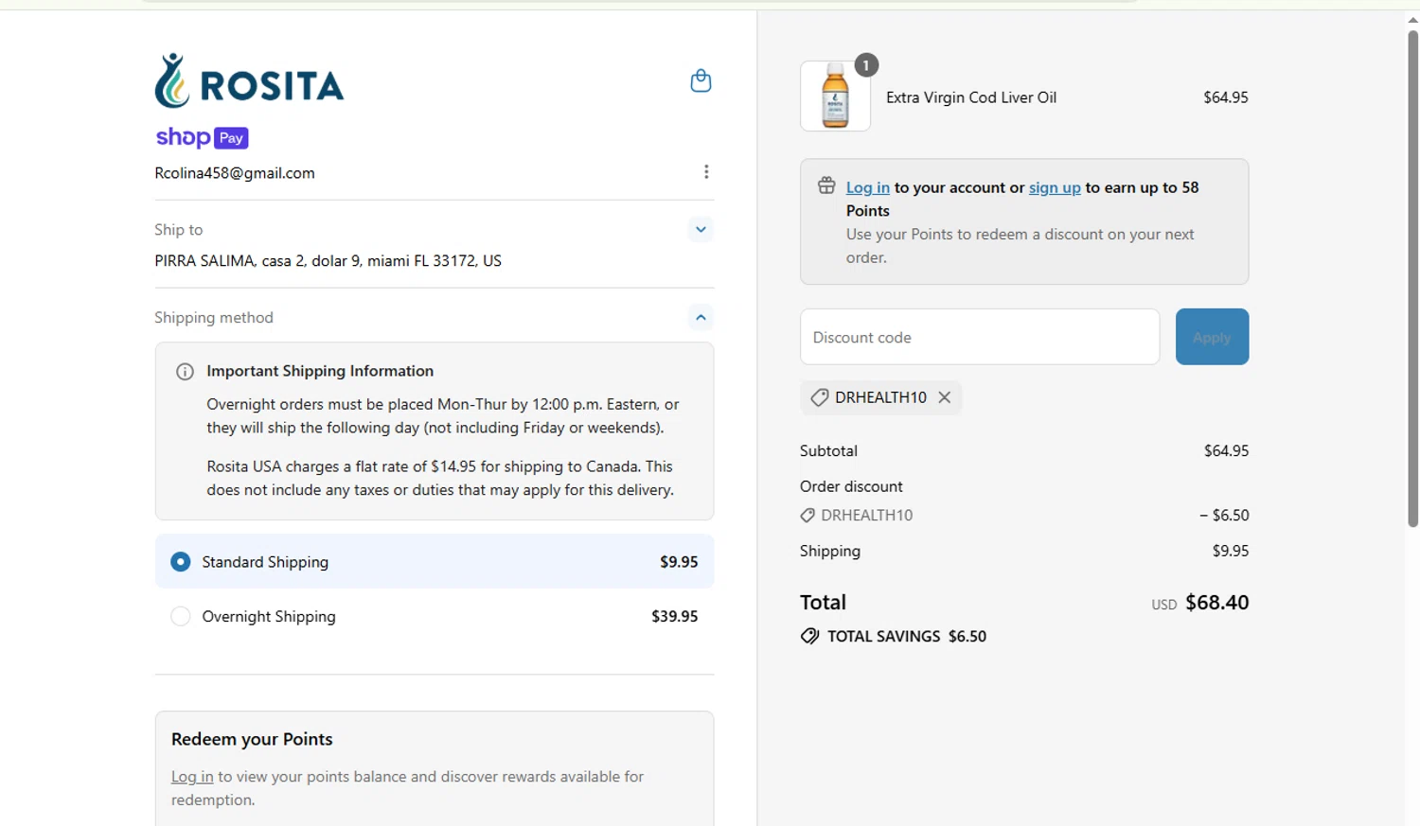Click the Log in link in the points box
1420x826 pixels.
(x=868, y=187)
